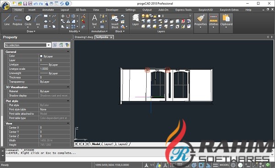This screenshot has height=168, width=275.
Task: Open file with the folder icon
Action: 20,4
